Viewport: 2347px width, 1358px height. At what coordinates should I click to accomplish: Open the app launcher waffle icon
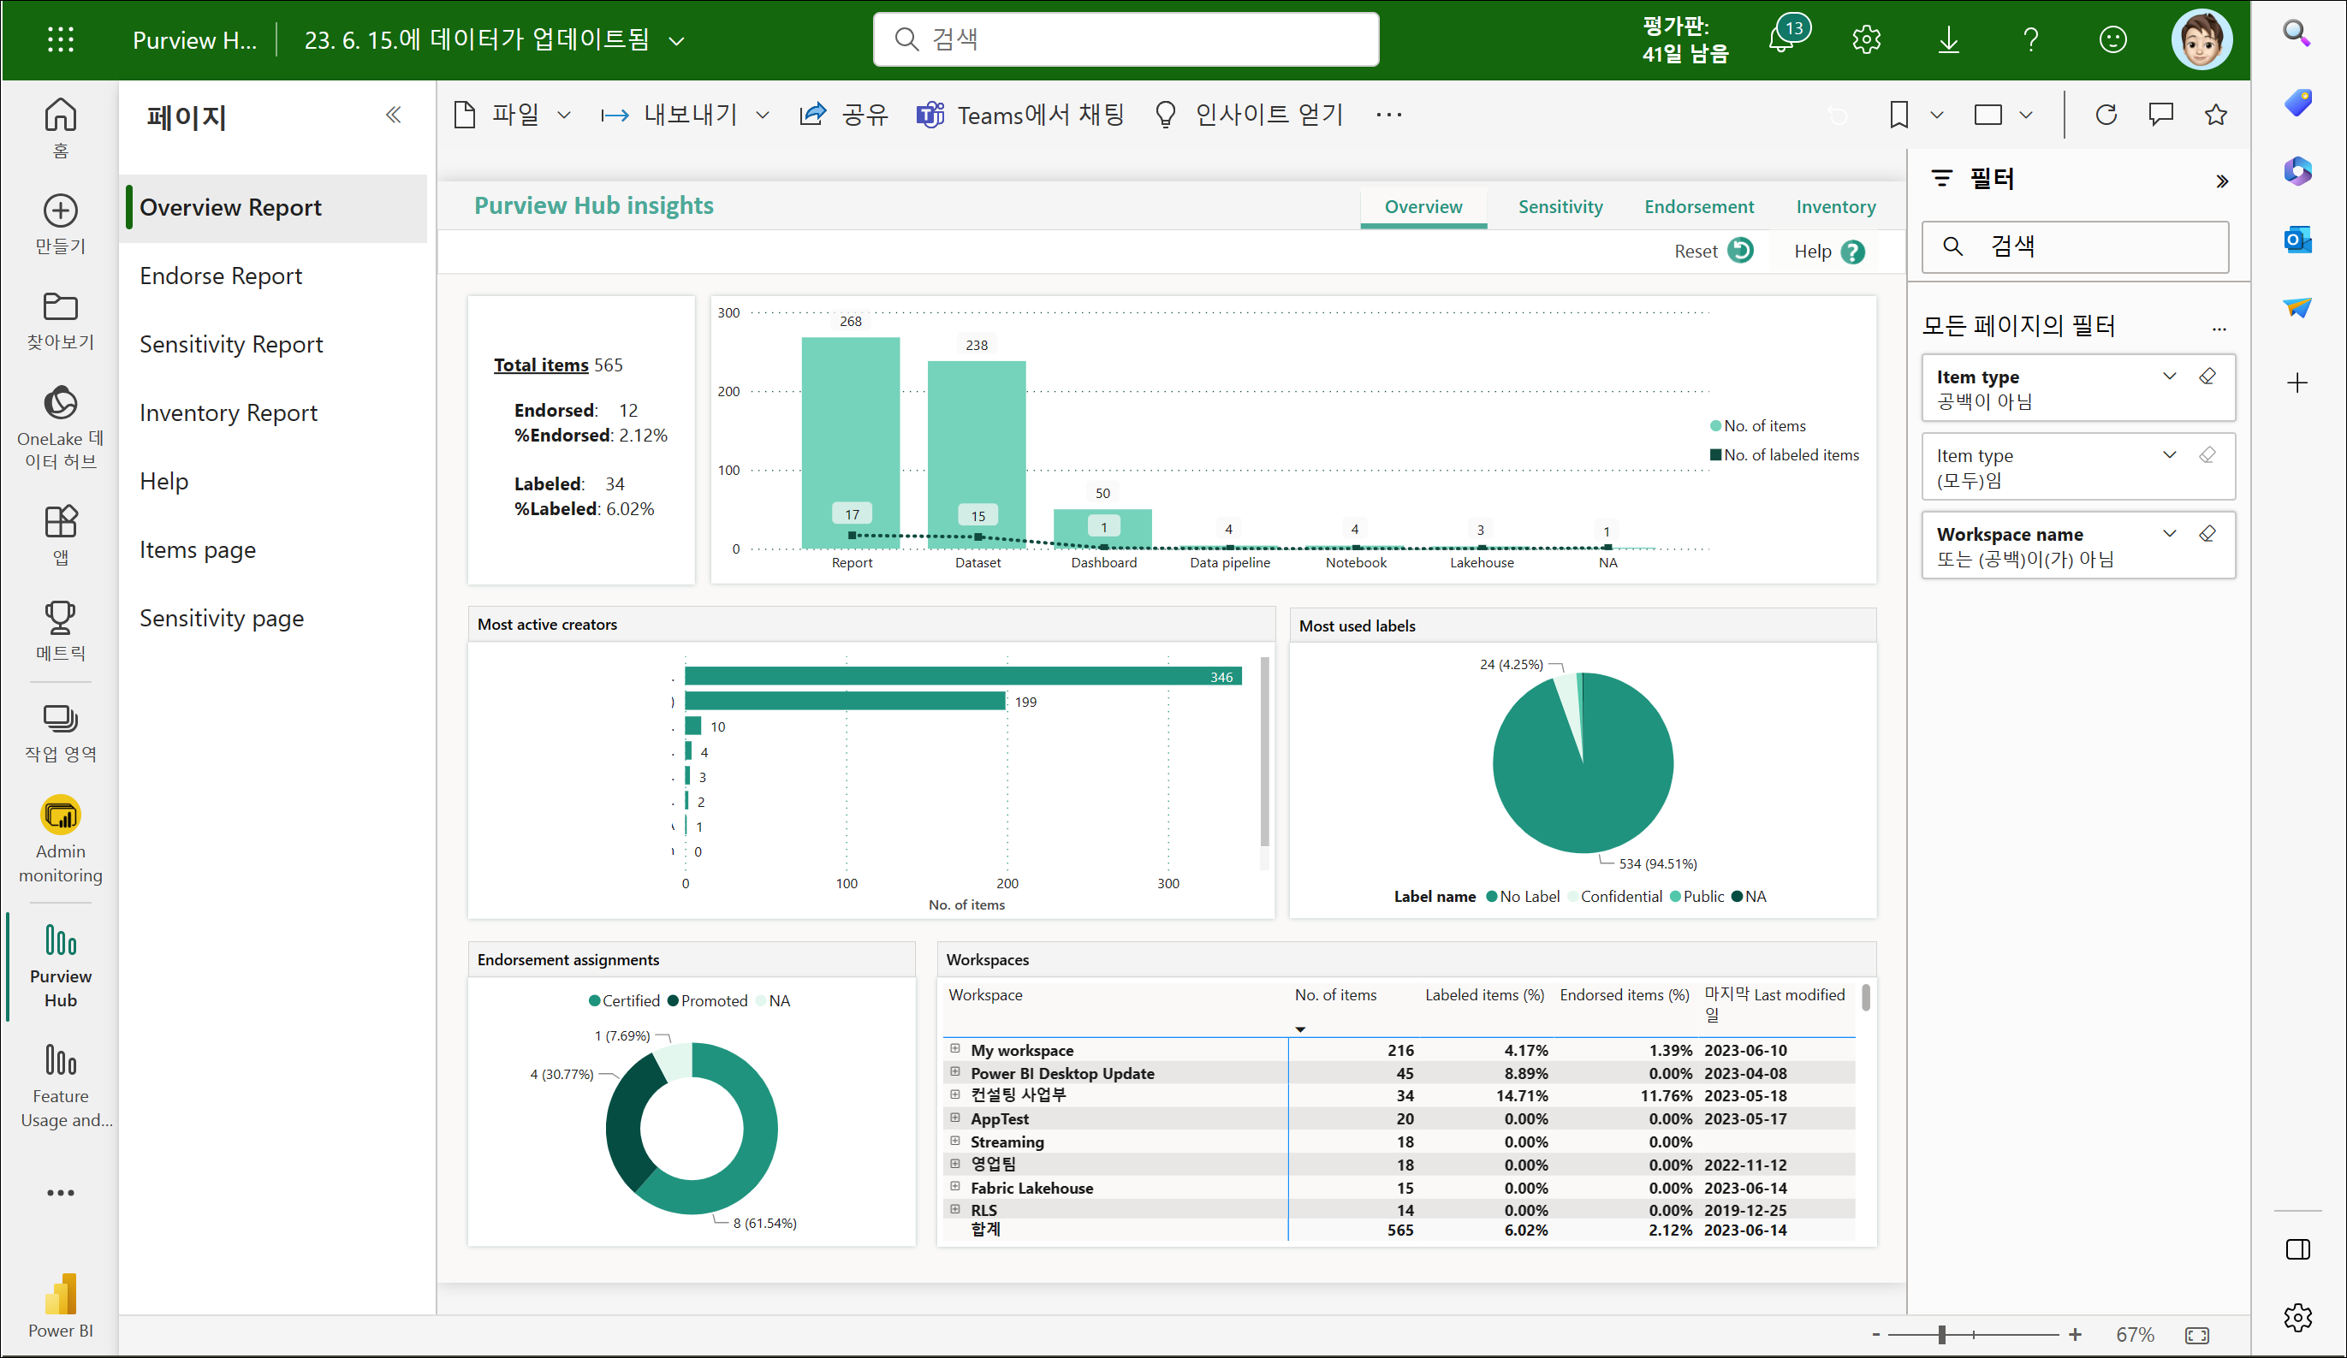61,39
